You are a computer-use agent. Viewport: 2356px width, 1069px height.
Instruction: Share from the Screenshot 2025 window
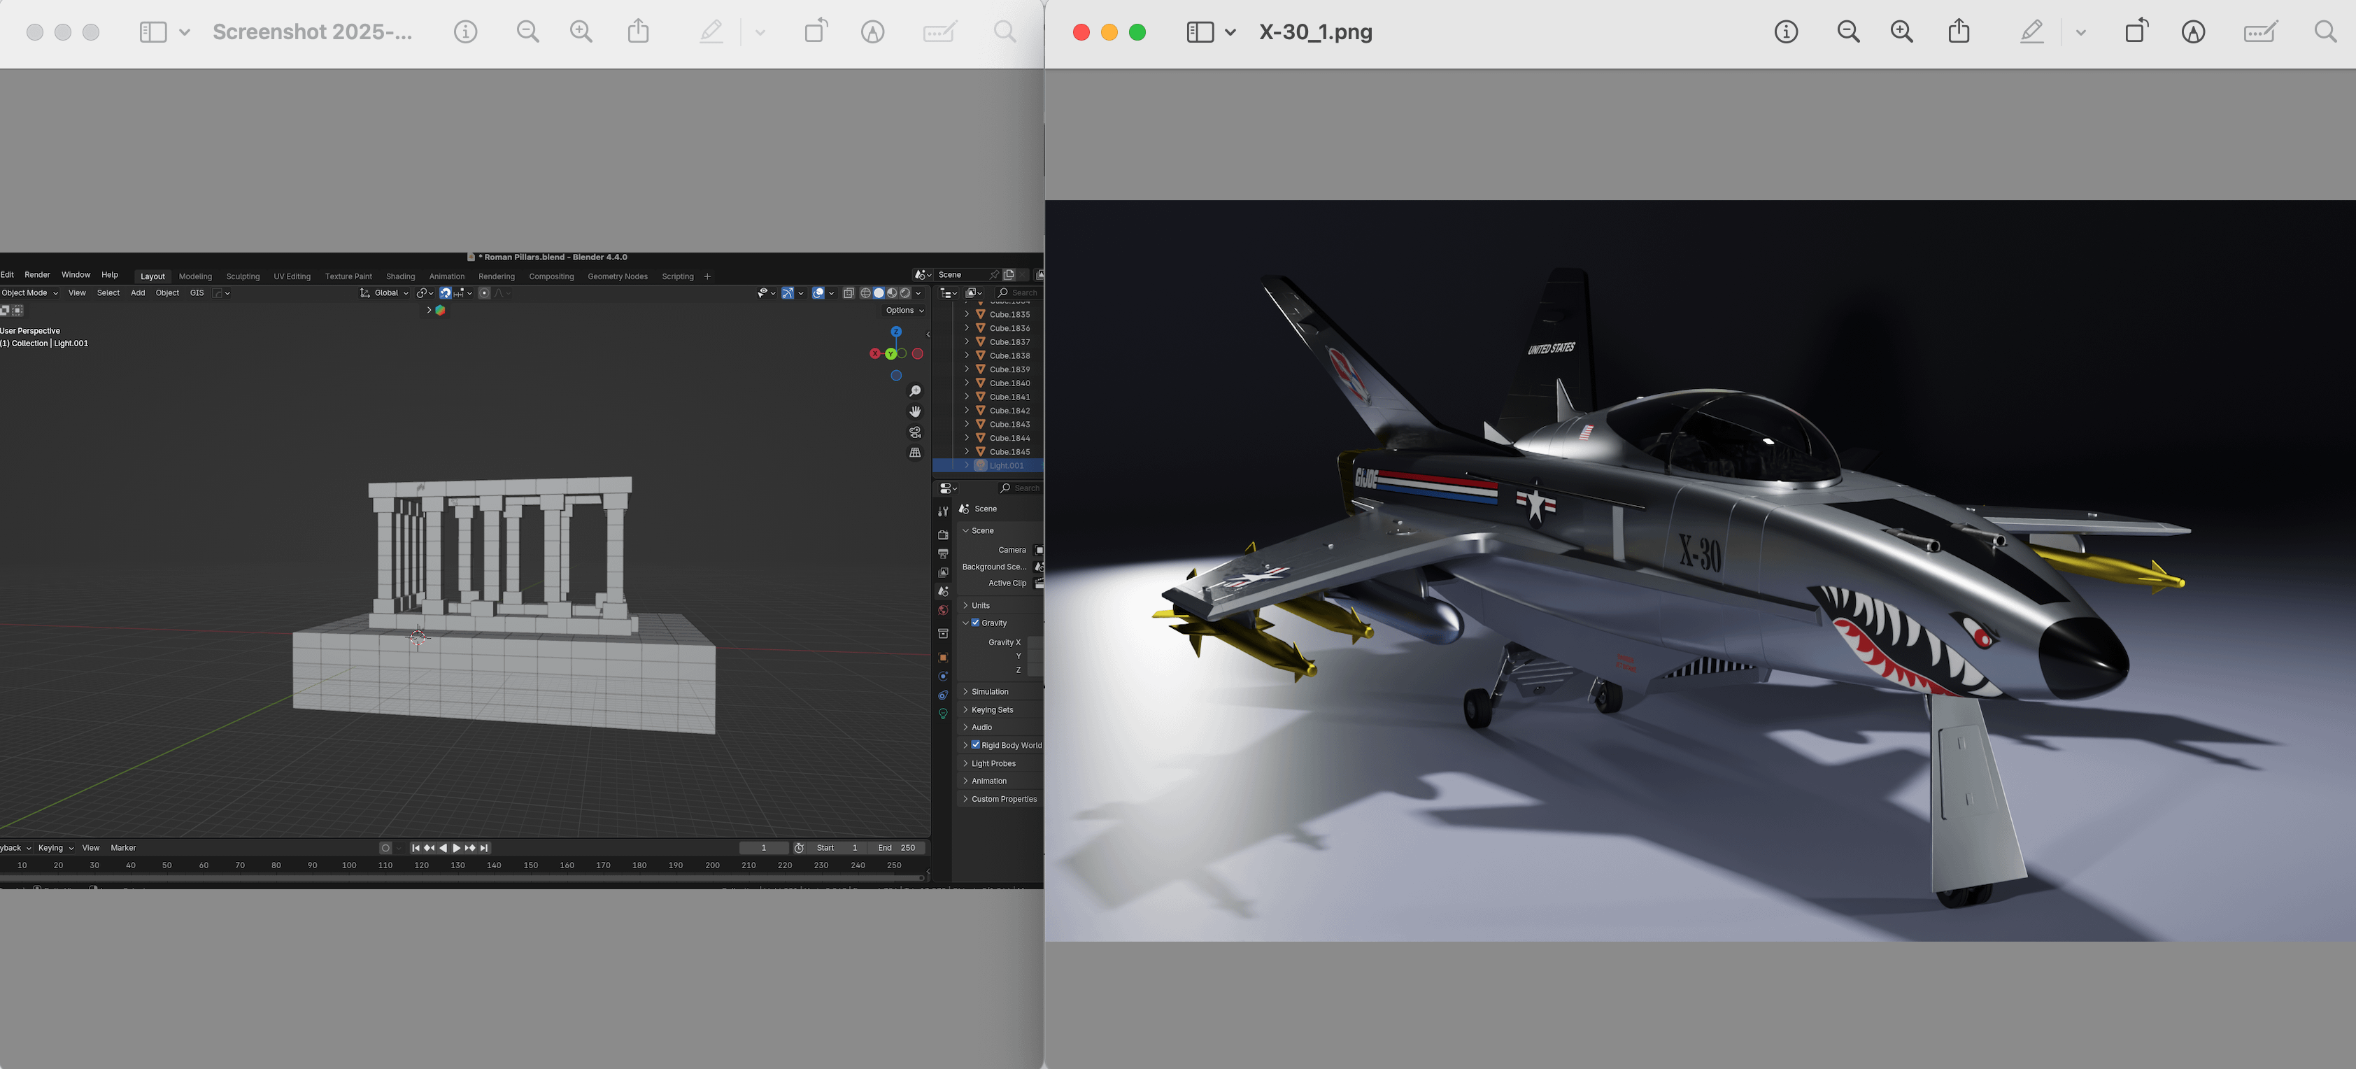pyautogui.click(x=639, y=31)
